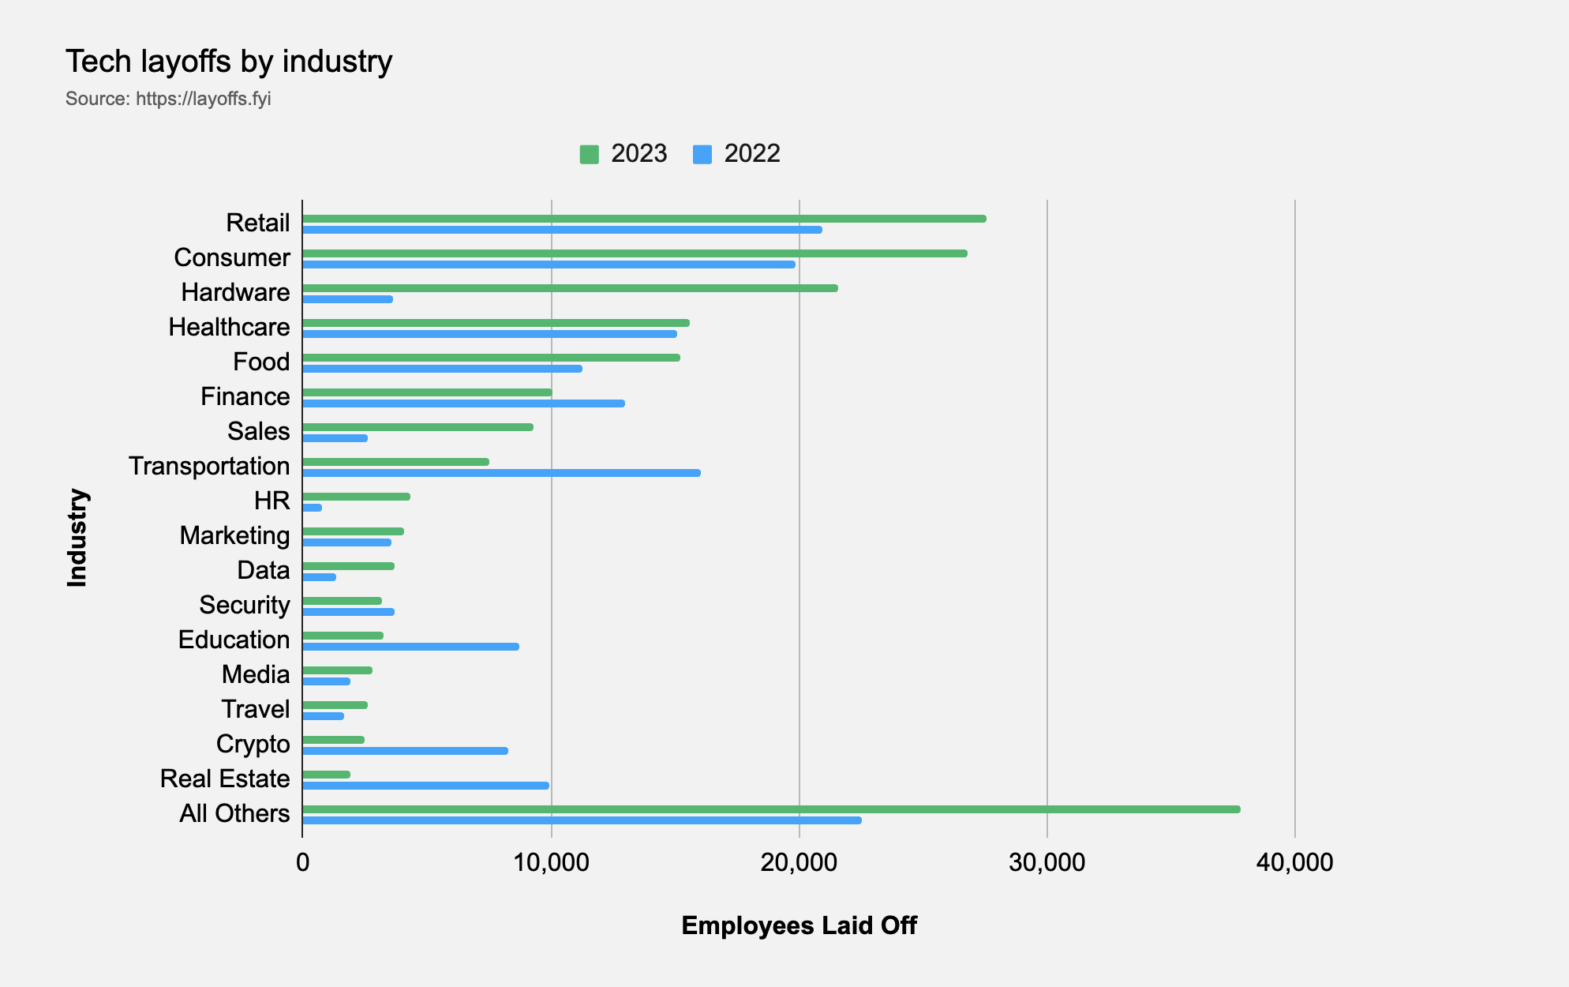The height and width of the screenshot is (987, 1569).
Task: Click the vertical 'Industry' axis title
Action: pos(77,537)
